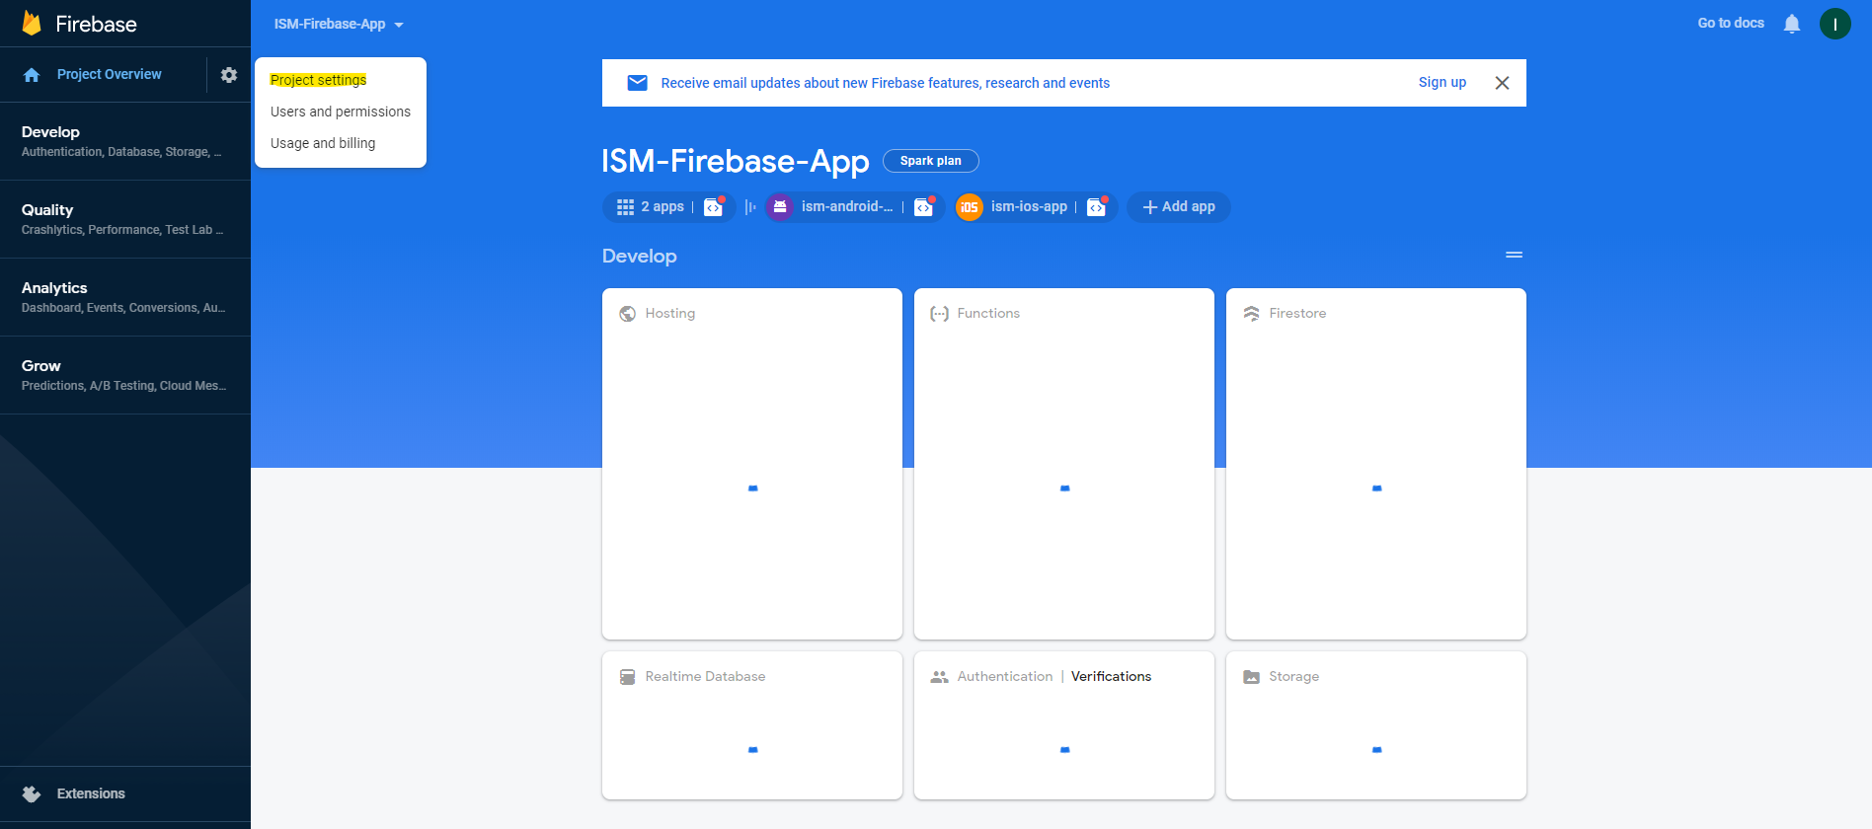
Task: Click the Firestore icon
Action: click(x=1251, y=314)
